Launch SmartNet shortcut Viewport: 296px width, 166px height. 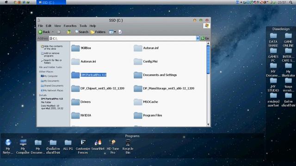coord(98,145)
